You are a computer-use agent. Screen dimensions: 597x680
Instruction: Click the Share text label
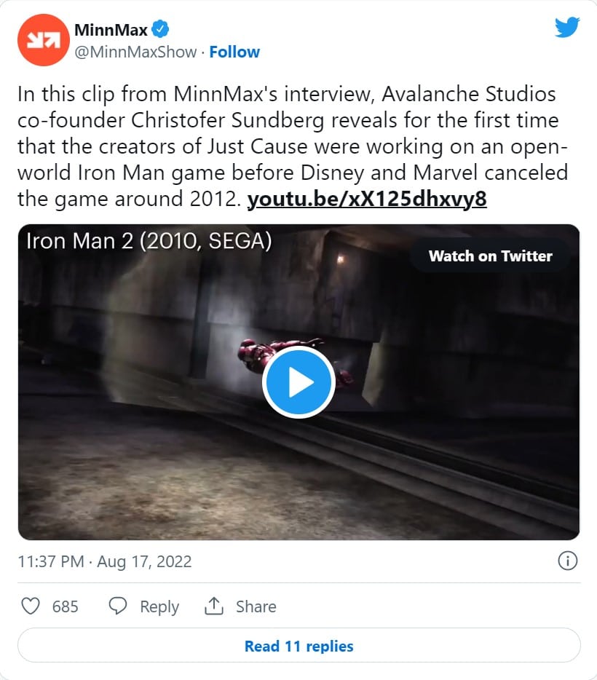click(x=256, y=606)
